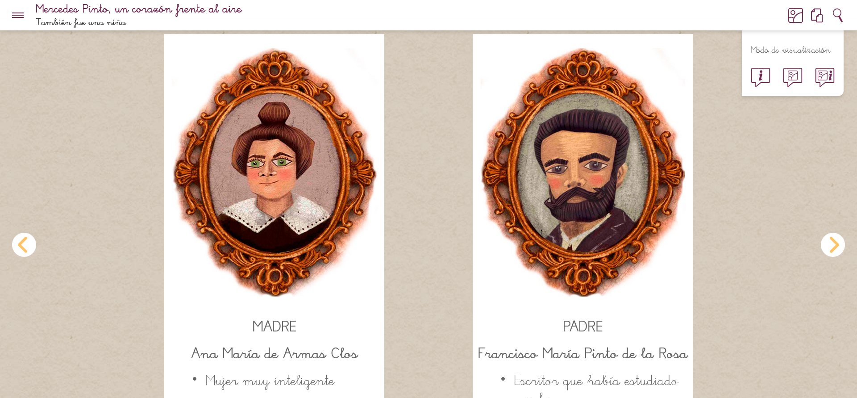The image size is (857, 398).
Task: Select the image-only visualization mode
Action: [793, 77]
